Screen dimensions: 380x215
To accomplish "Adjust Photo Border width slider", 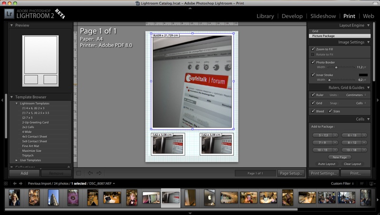I will click(336, 67).
